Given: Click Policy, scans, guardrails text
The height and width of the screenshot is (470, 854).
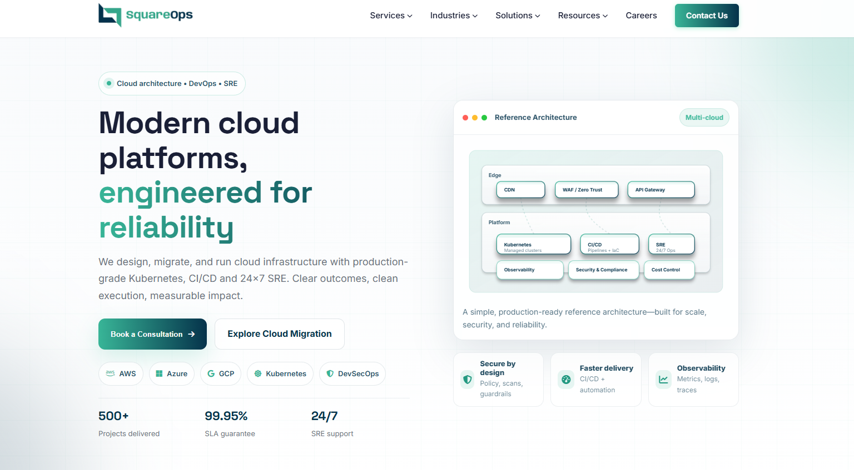Looking at the screenshot, I should pos(501,388).
